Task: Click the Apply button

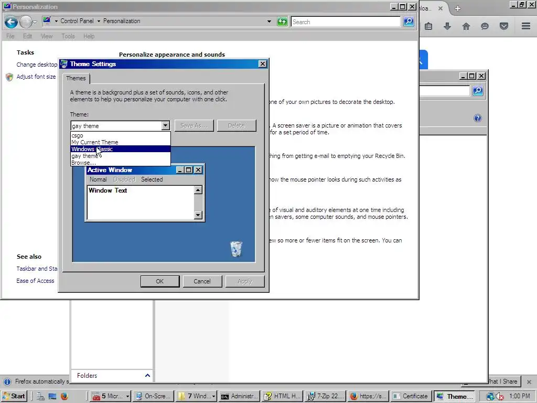Action: pyautogui.click(x=244, y=281)
